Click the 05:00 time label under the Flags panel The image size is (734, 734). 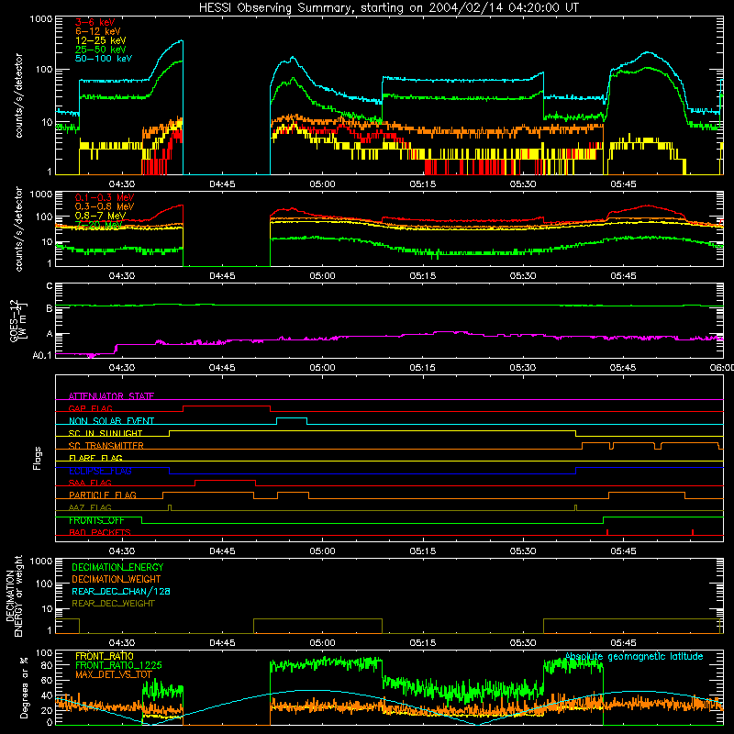pos(322,551)
